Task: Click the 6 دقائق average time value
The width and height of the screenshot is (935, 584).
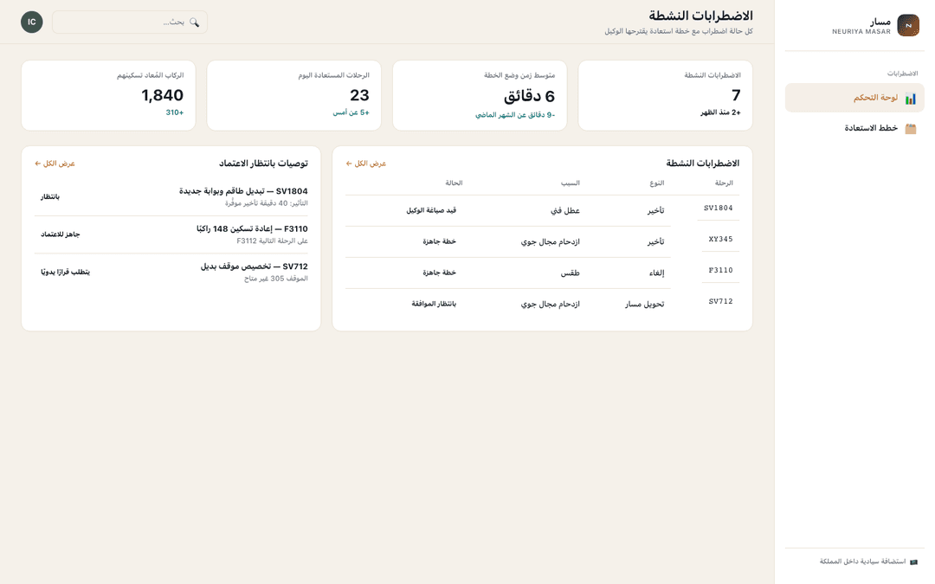Action: point(530,95)
